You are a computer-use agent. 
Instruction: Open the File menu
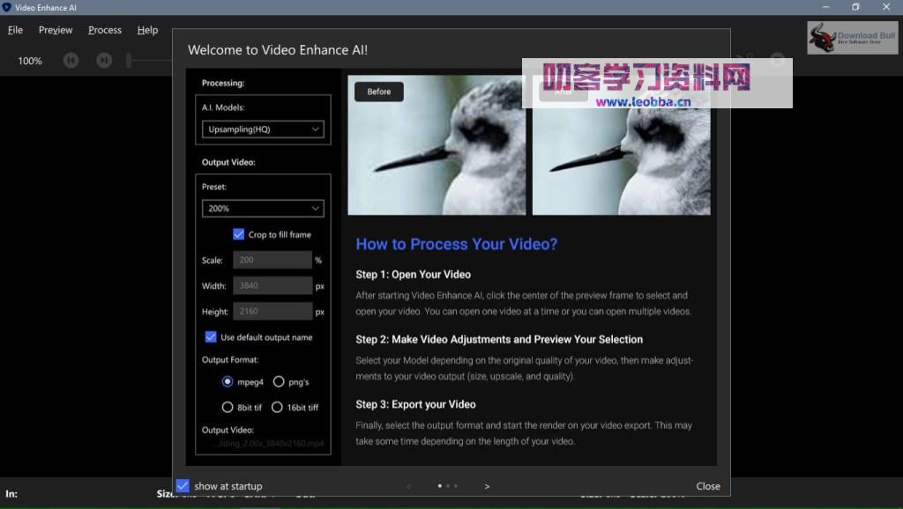15,30
